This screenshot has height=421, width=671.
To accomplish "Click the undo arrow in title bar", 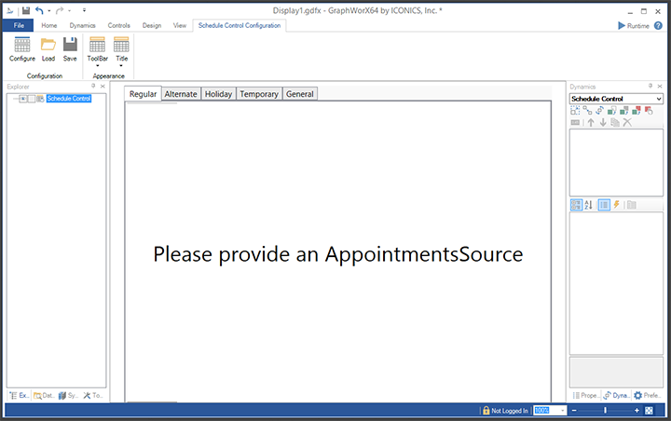I will point(39,9).
